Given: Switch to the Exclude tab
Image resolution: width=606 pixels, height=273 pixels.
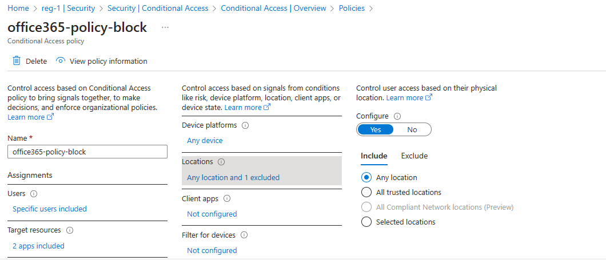Looking at the screenshot, I should [414, 156].
